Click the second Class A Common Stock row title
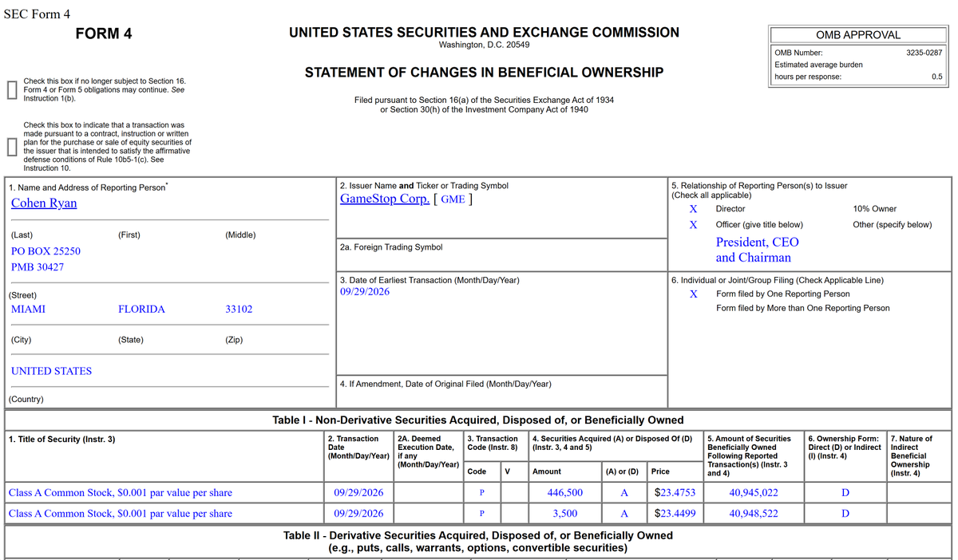This screenshot has width=958, height=560. click(120, 514)
